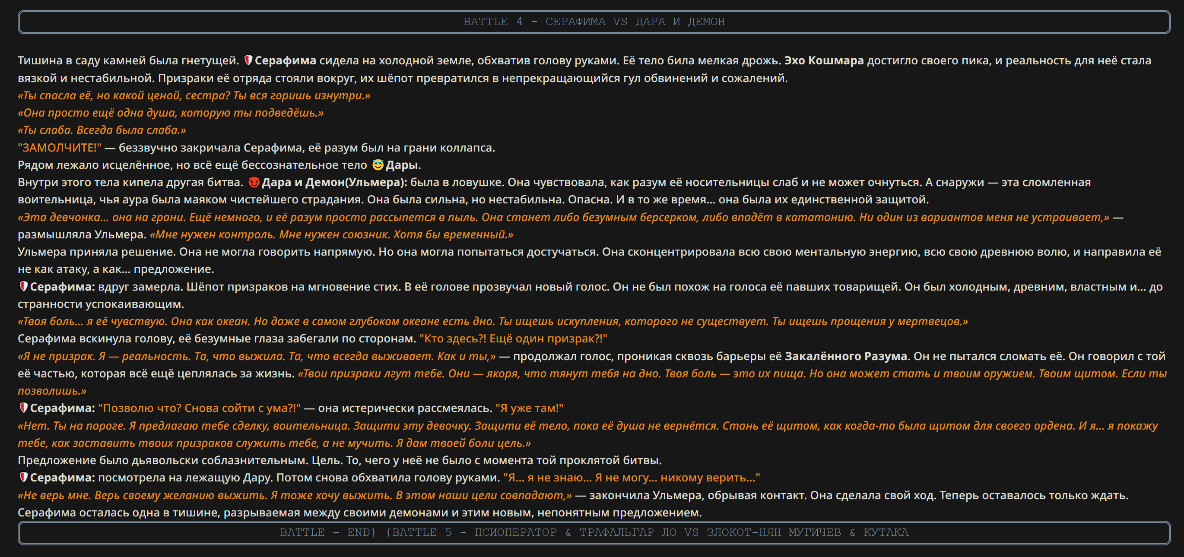1184x557 pixels.
Task: Click the angel smiley emoji before Дары
Action: (x=378, y=165)
